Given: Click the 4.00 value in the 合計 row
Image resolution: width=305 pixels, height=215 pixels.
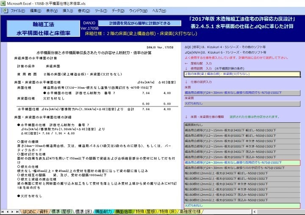Looking at the screenshot, I should [x=167, y=109].
